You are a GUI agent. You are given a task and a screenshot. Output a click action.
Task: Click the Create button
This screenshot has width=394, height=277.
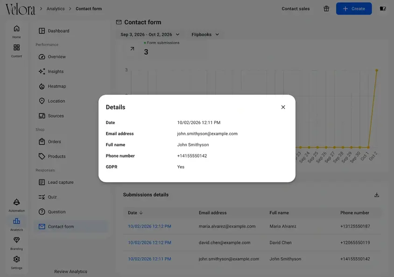[354, 8]
